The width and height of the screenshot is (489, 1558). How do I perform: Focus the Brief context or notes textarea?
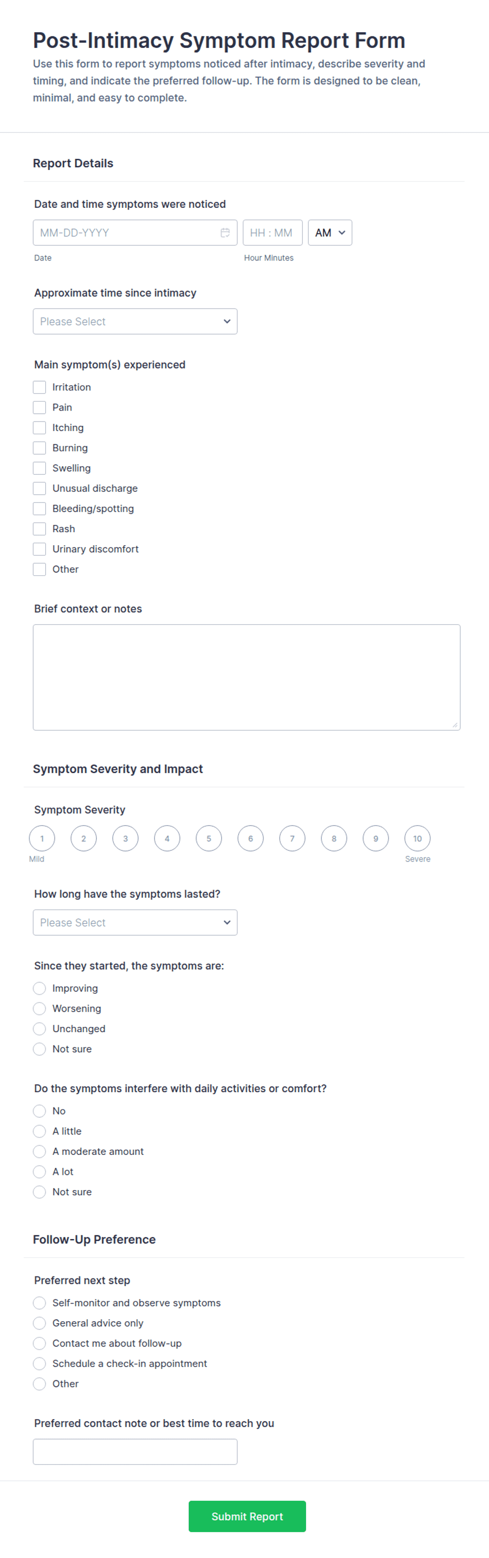(247, 677)
